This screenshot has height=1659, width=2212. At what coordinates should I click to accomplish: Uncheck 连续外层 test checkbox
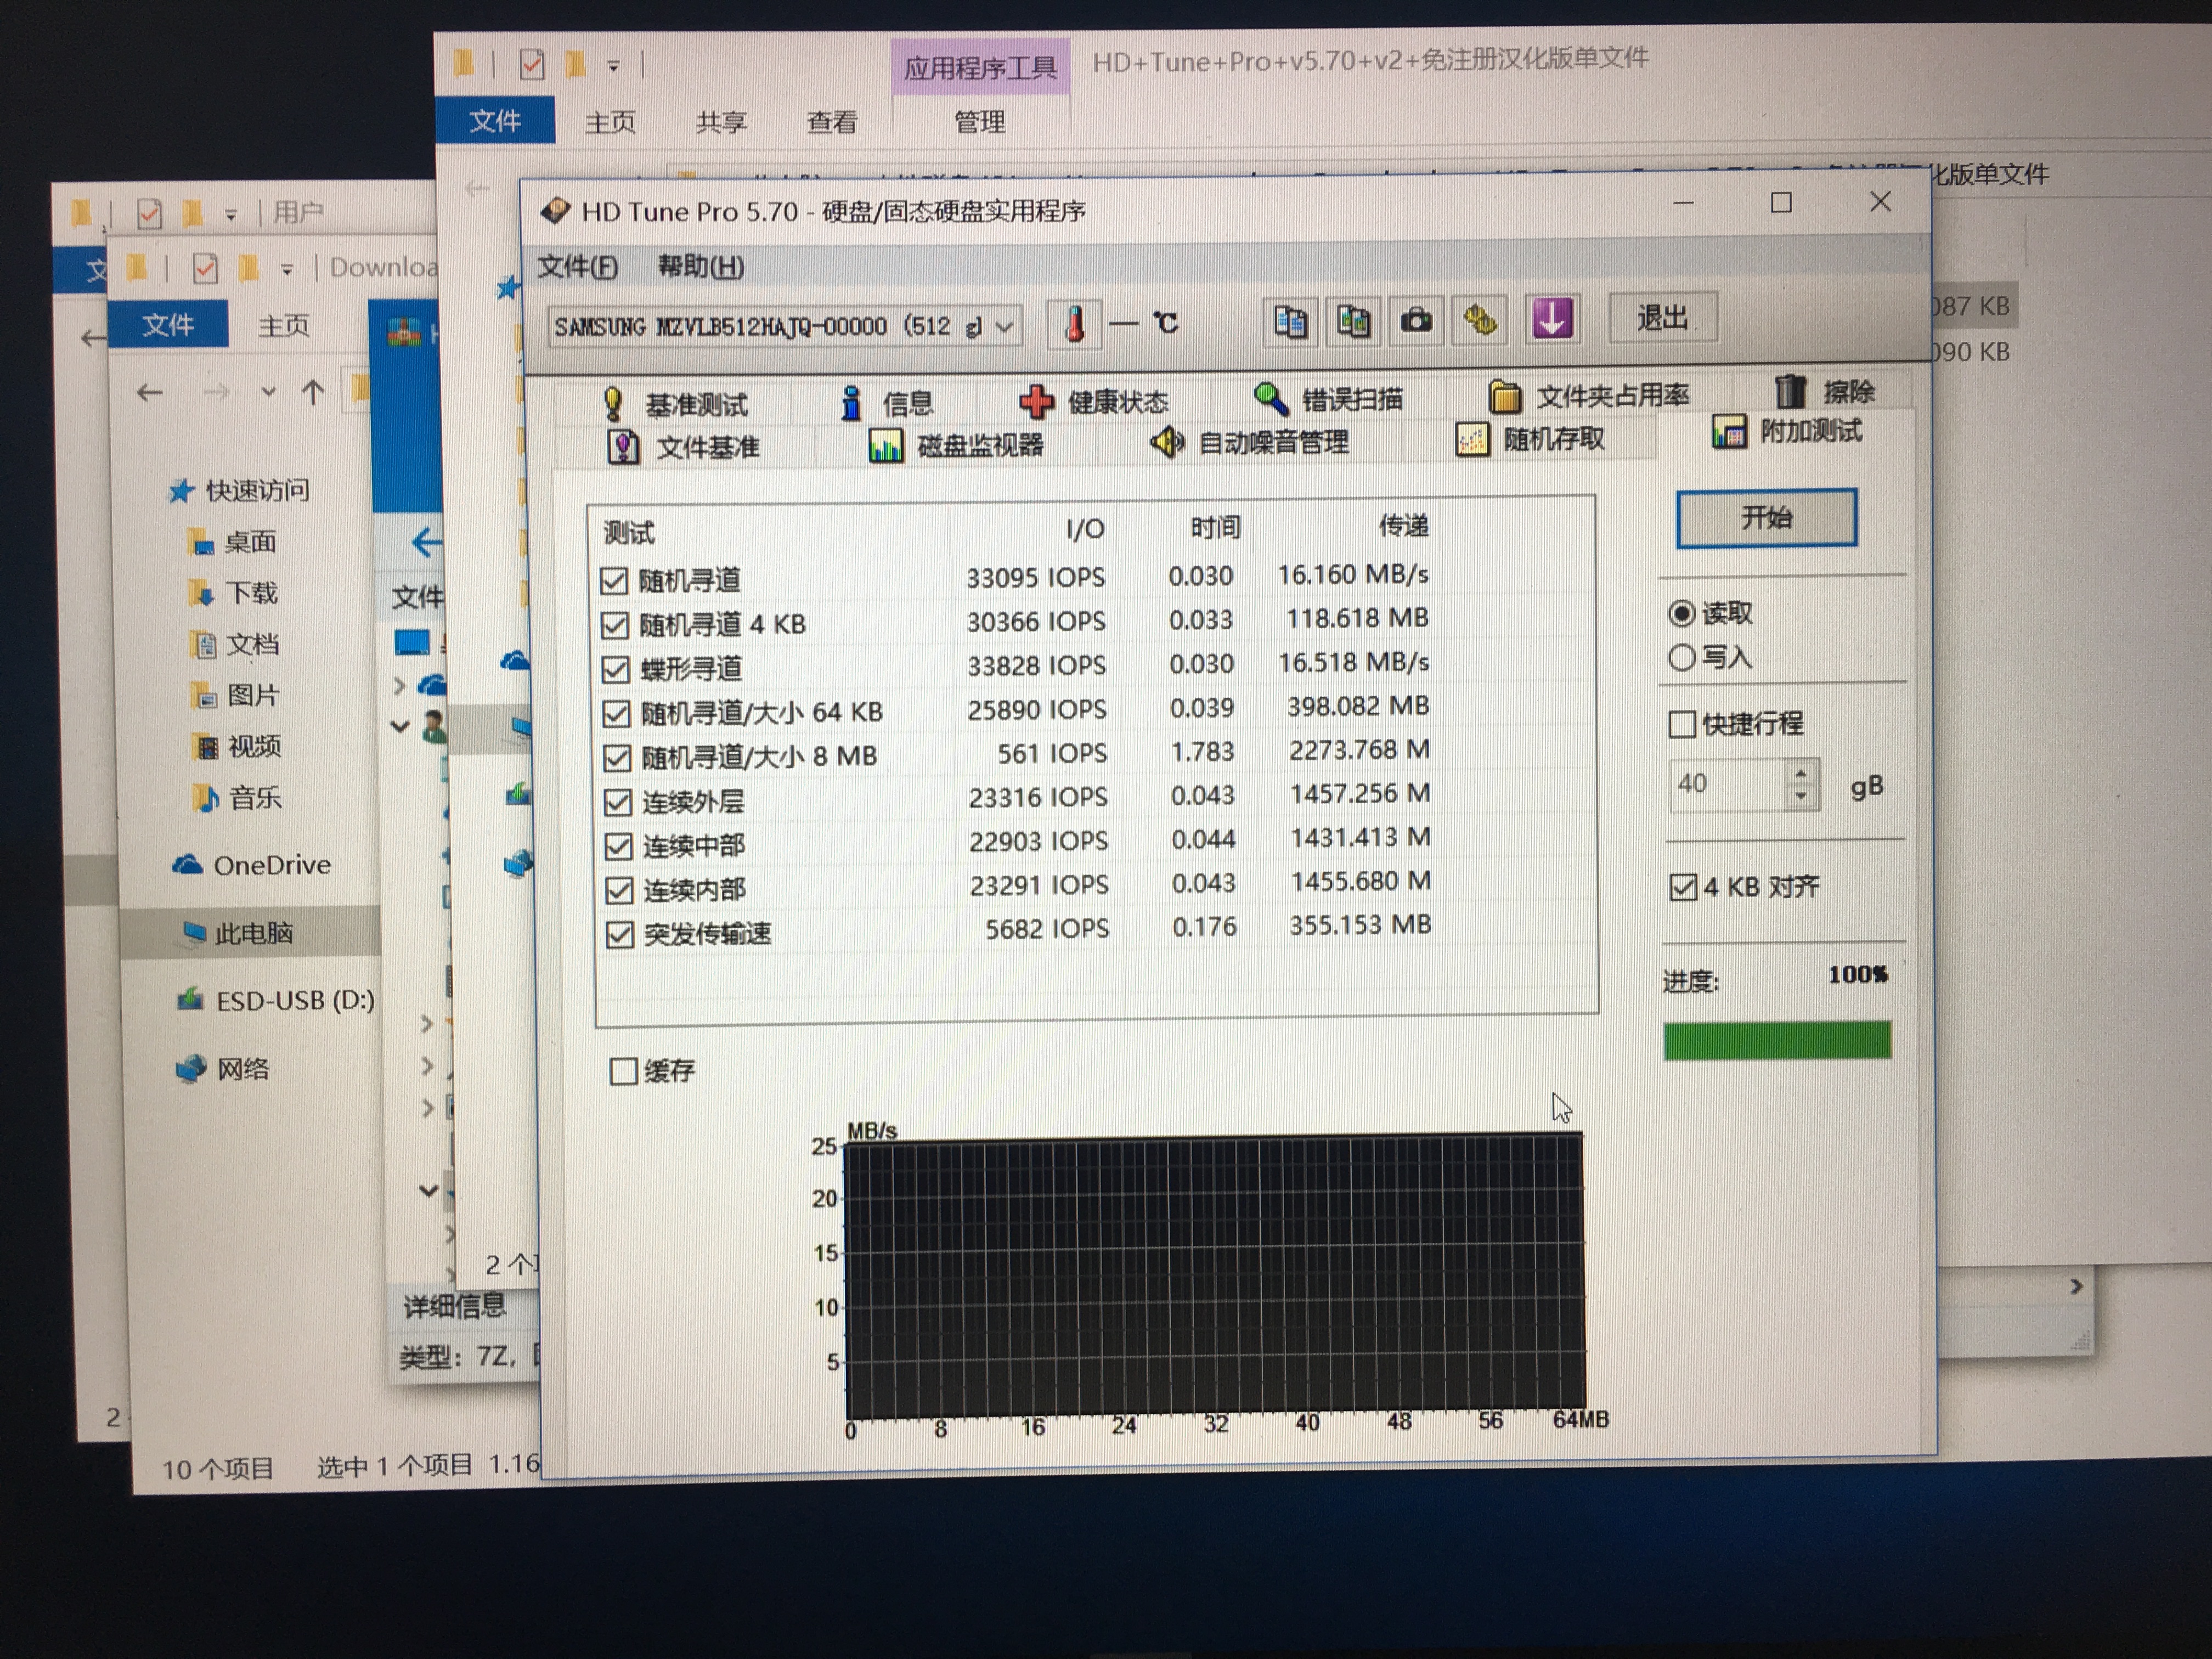tap(618, 802)
